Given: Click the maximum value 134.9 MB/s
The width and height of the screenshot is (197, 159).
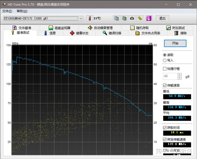Looking at the screenshot, I should [177, 108].
